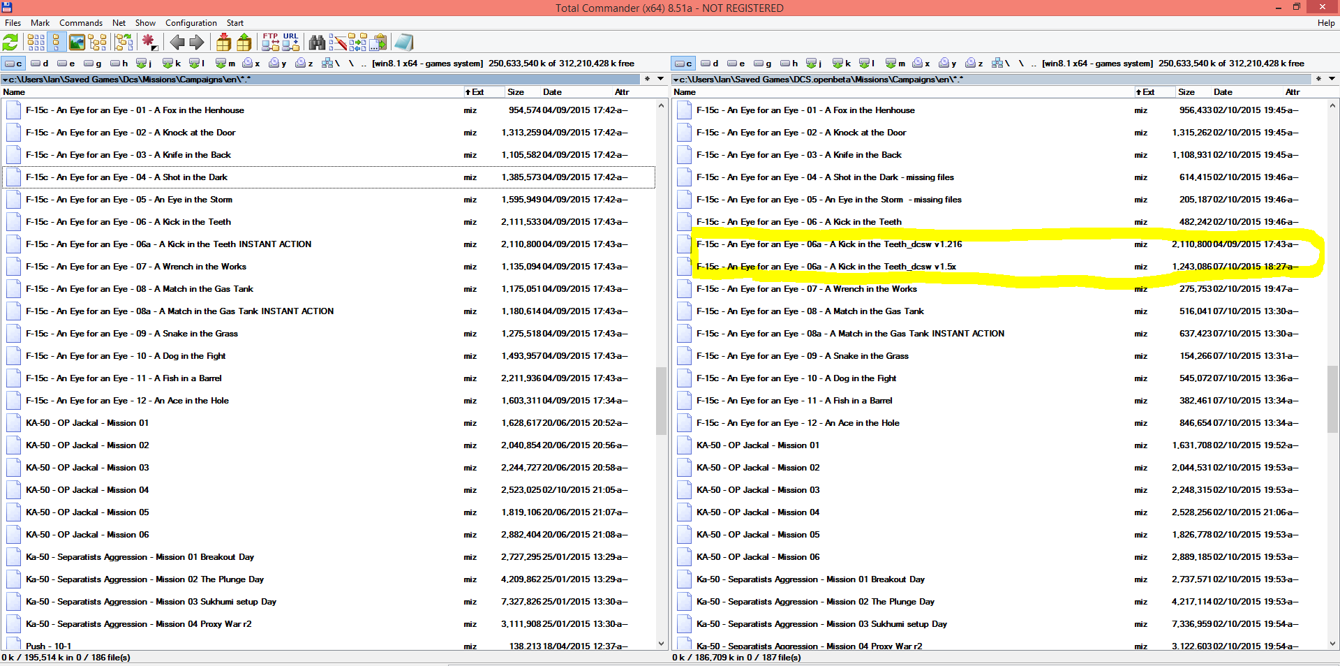Click right panel vertical scrollbar thumb

(1332, 401)
